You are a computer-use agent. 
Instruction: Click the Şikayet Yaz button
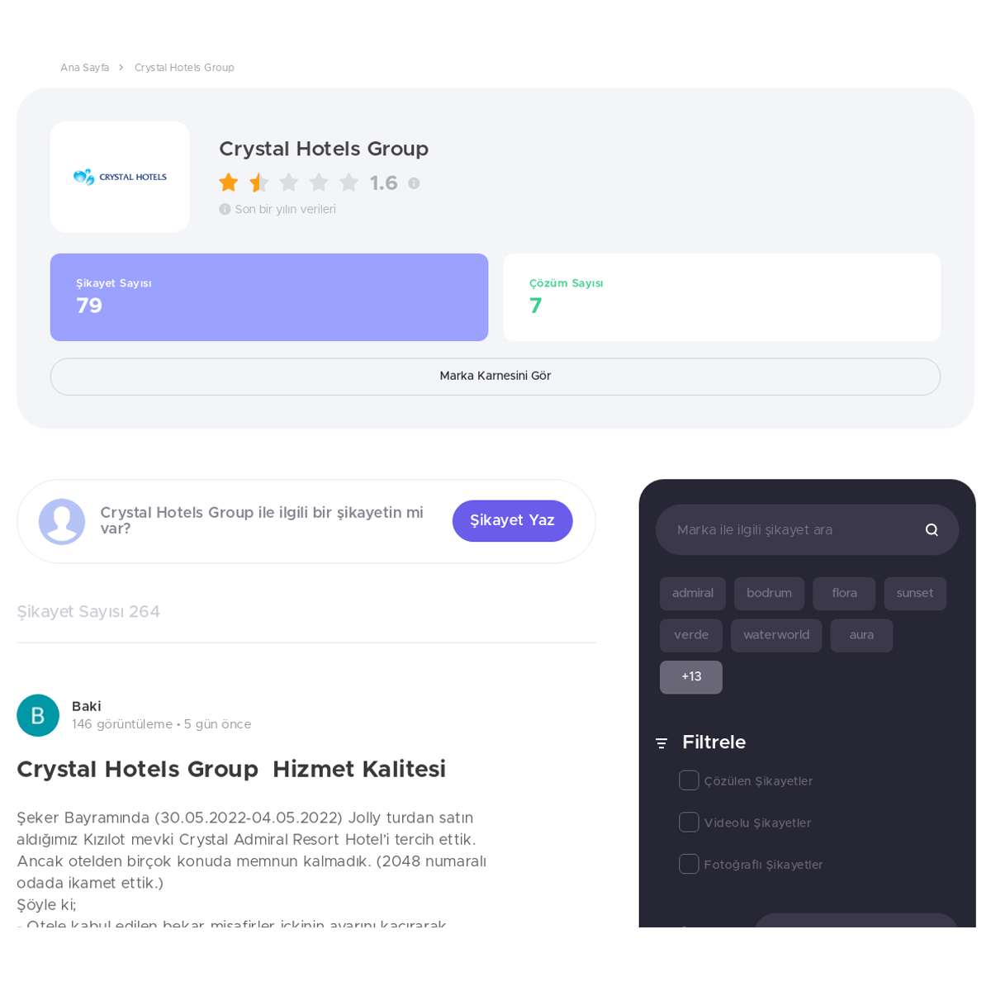512,521
